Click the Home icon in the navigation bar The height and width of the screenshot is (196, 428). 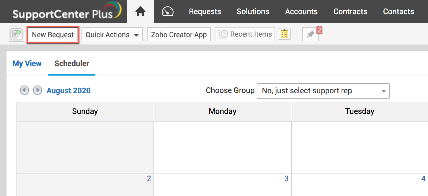(141, 12)
